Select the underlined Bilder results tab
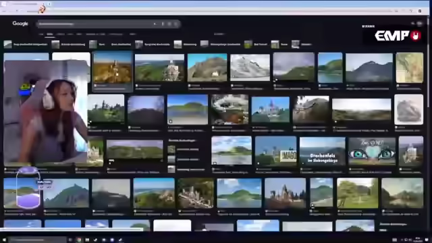The image size is (432, 243). [x=49, y=34]
